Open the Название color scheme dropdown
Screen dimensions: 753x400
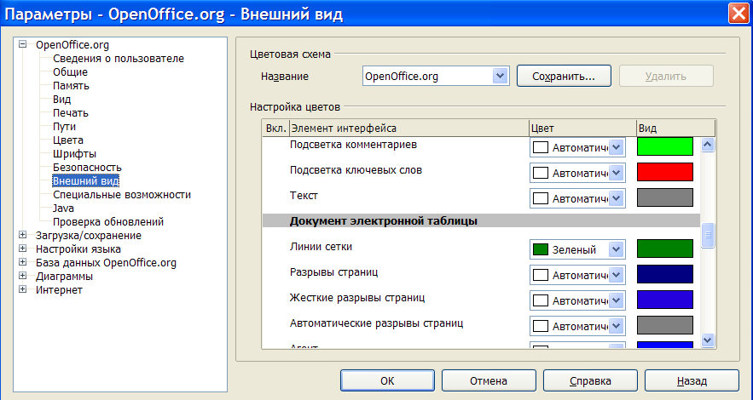point(501,76)
